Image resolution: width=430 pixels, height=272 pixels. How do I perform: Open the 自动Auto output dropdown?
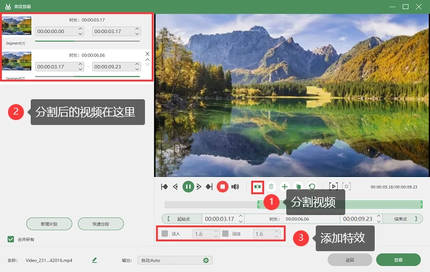tap(174, 260)
